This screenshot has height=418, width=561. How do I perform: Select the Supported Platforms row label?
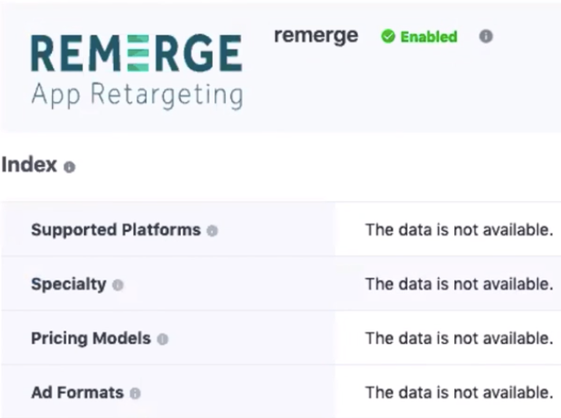click(116, 230)
